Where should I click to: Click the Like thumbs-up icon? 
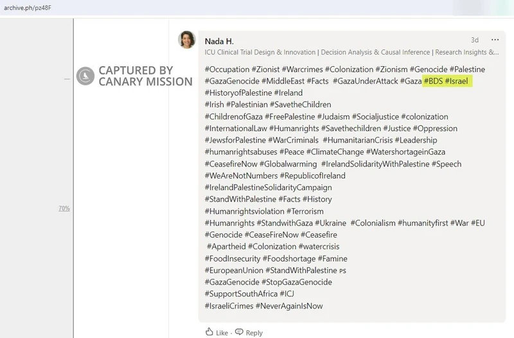point(209,332)
